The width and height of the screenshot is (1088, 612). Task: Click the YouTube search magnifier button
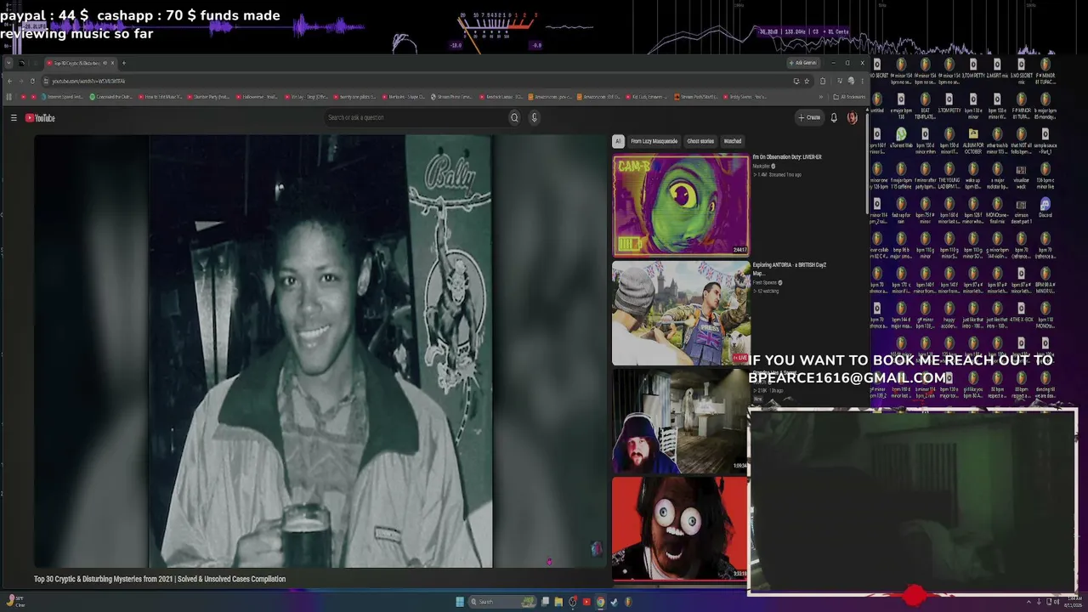coord(514,117)
